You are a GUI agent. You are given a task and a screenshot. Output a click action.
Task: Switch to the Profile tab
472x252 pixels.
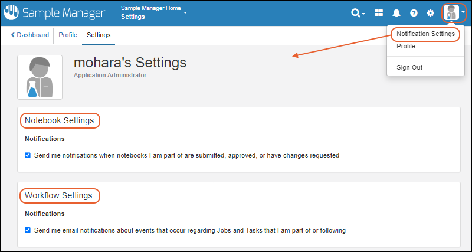coord(68,35)
